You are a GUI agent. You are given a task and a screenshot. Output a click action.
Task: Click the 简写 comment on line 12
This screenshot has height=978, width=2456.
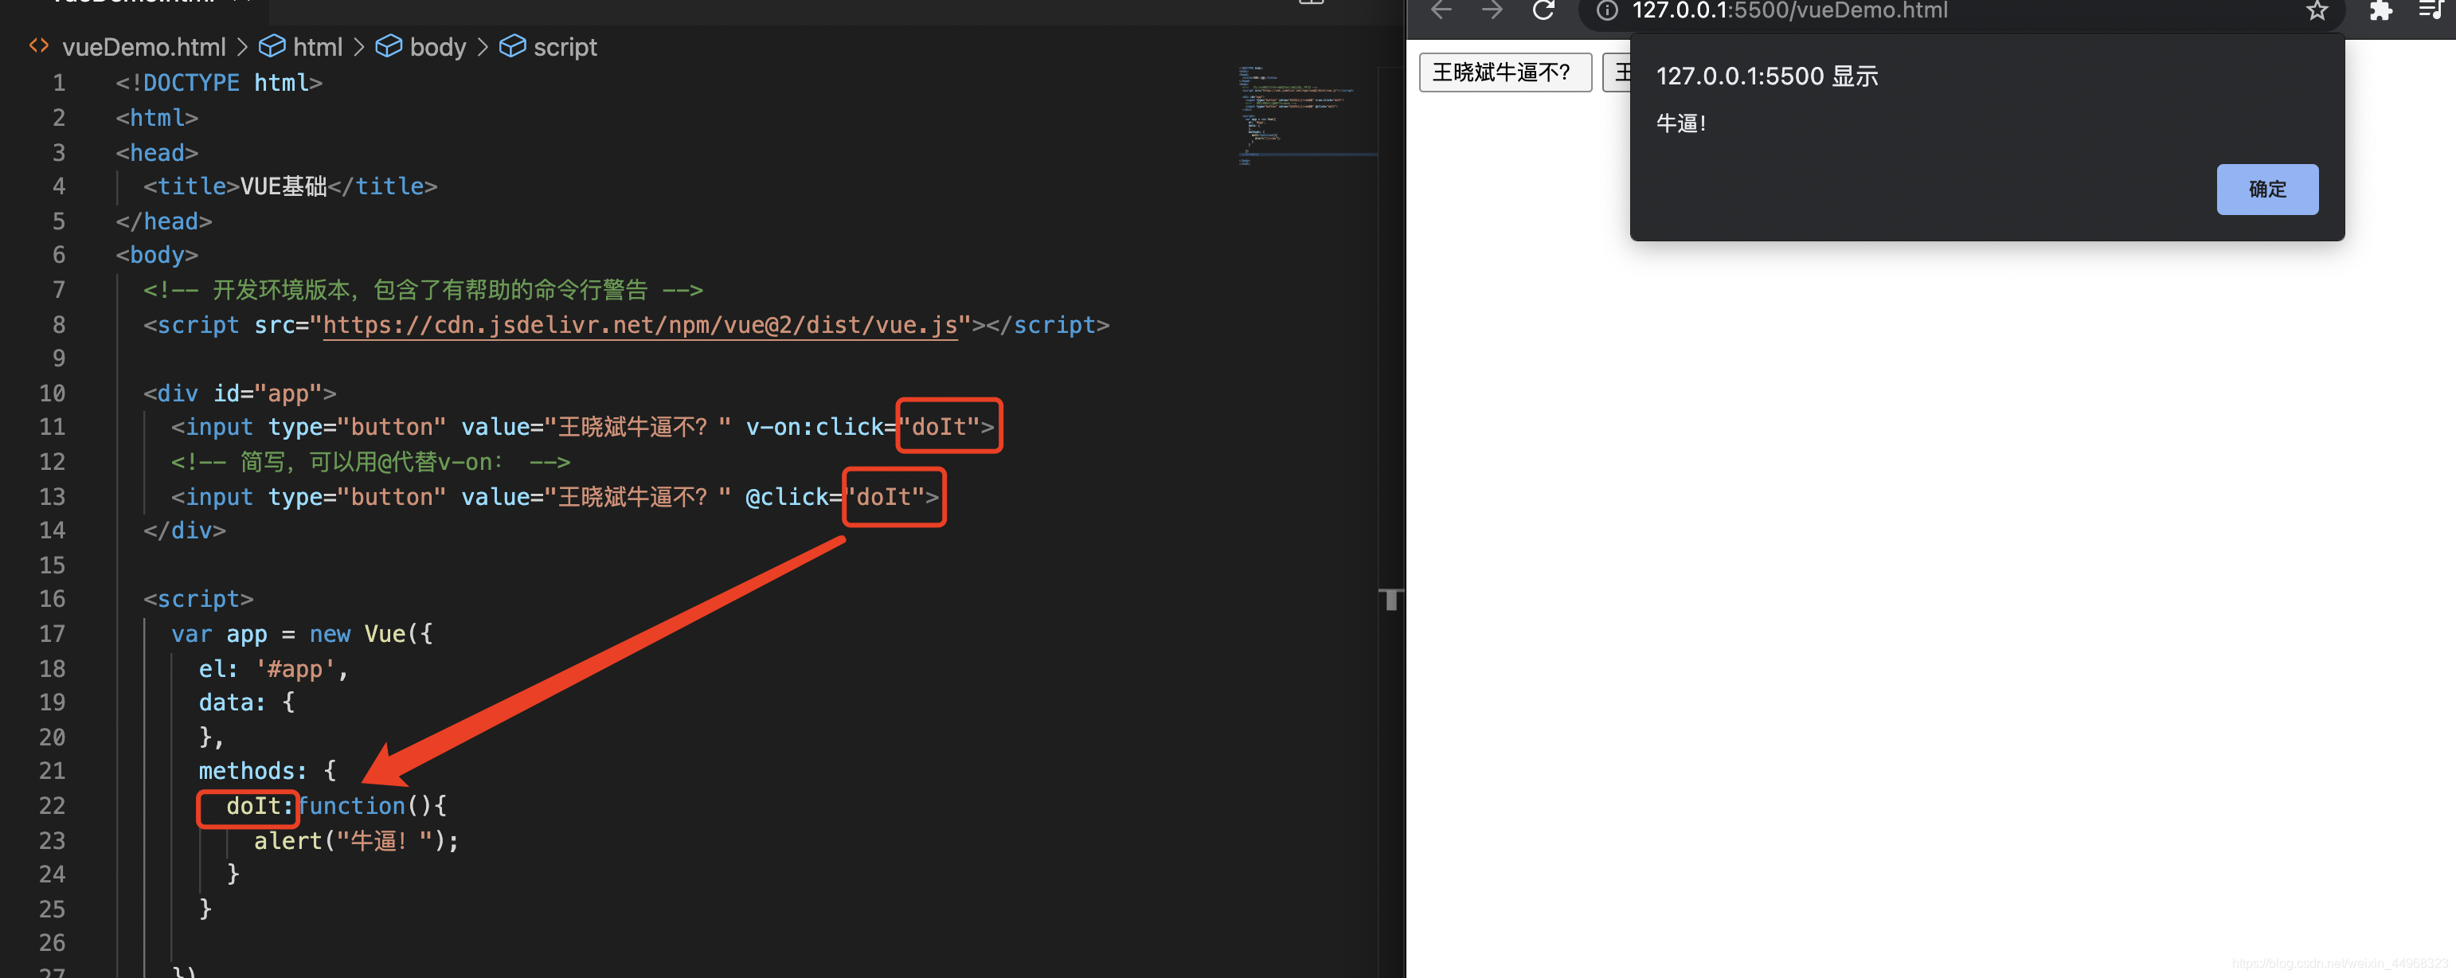coord(371,462)
